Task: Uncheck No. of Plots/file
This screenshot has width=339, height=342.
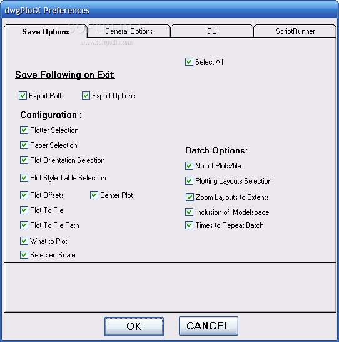Action: click(x=189, y=166)
